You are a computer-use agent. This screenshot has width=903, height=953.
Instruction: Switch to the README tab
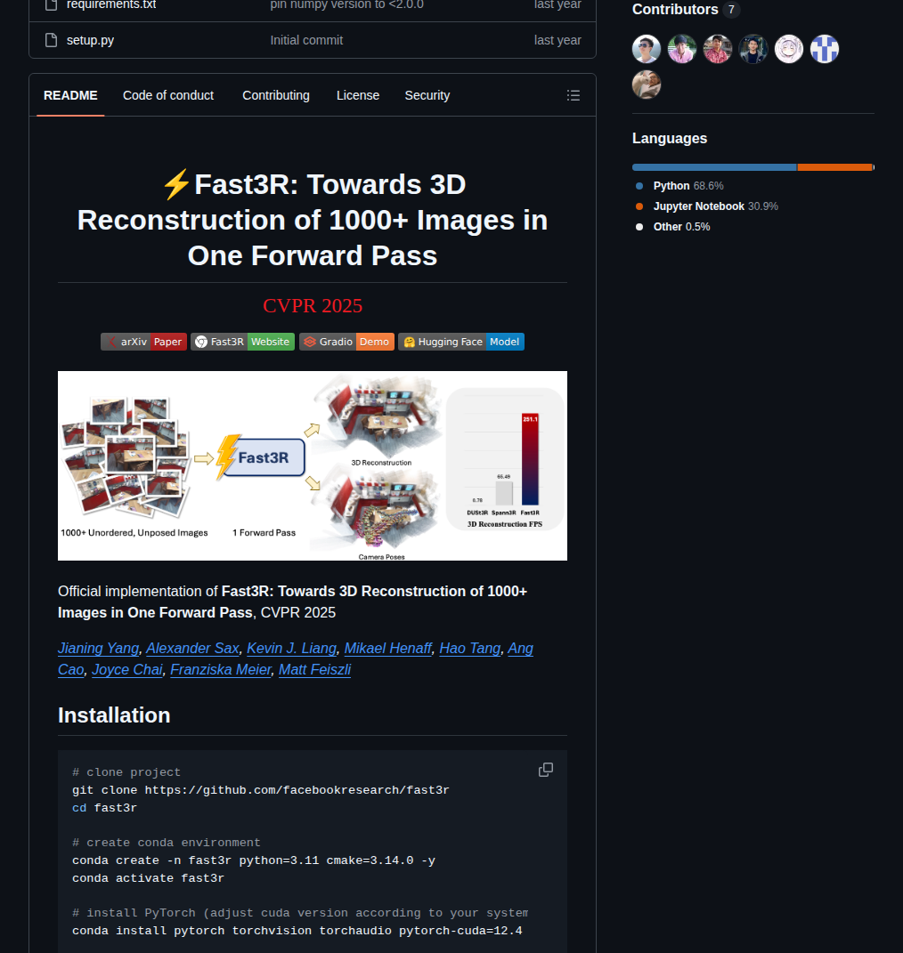pyautogui.click(x=70, y=95)
